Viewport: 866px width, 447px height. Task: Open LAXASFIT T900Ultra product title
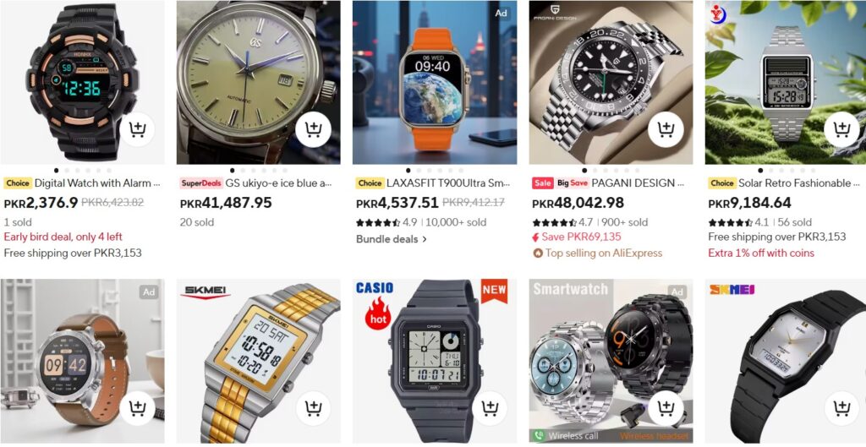[448, 183]
